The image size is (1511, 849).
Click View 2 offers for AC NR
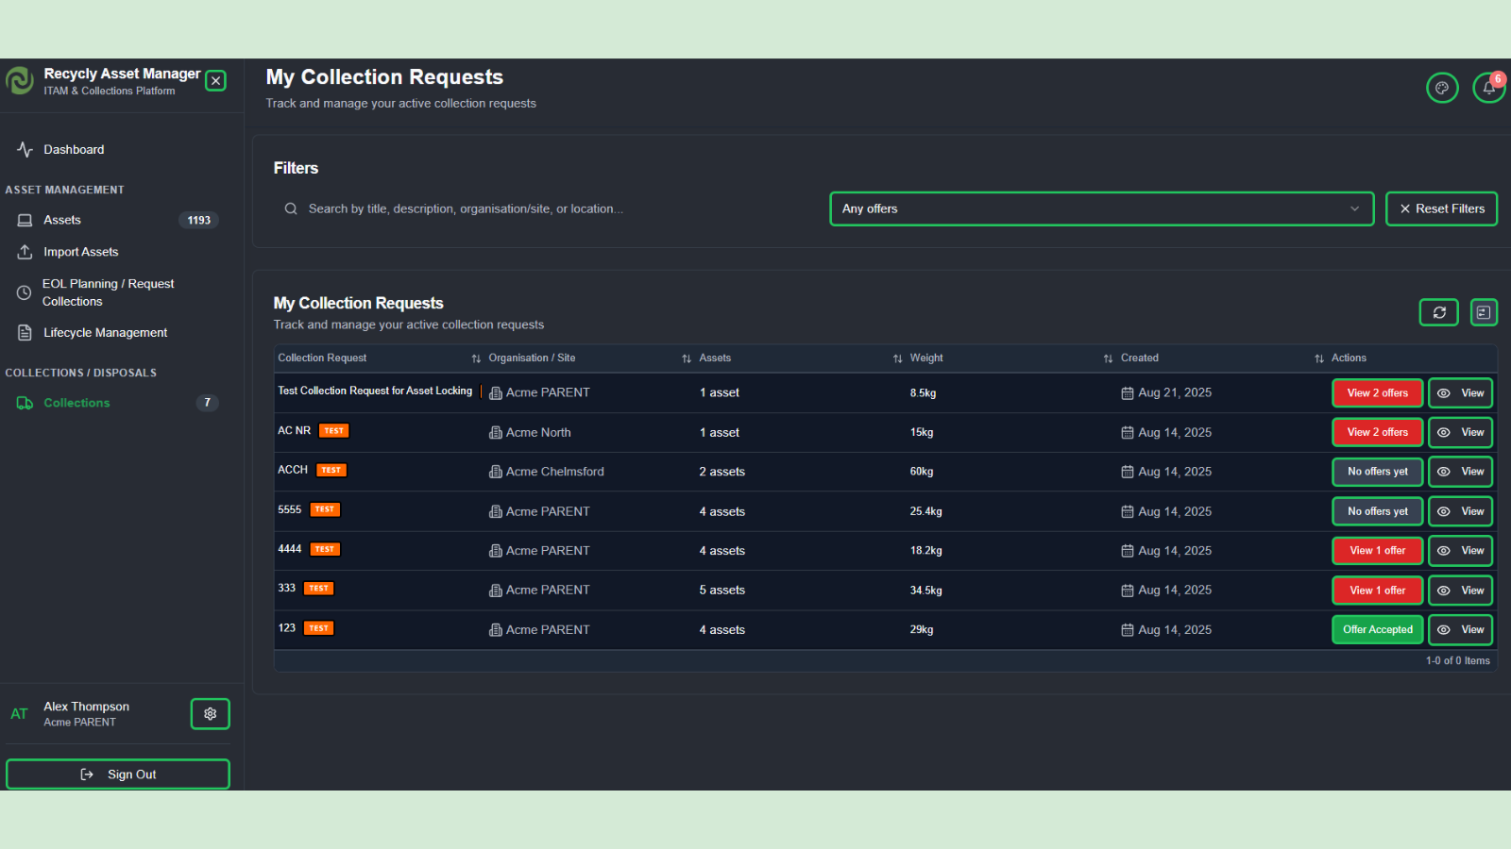tap(1377, 432)
